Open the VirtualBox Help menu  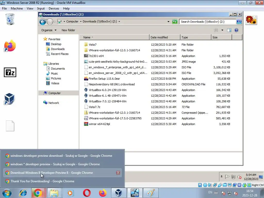[66, 9]
